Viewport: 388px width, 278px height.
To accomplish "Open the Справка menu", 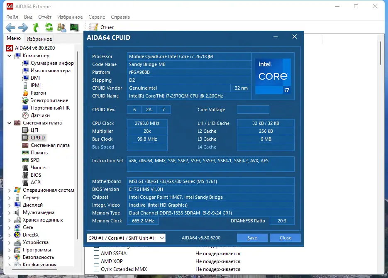I will 120,17.
